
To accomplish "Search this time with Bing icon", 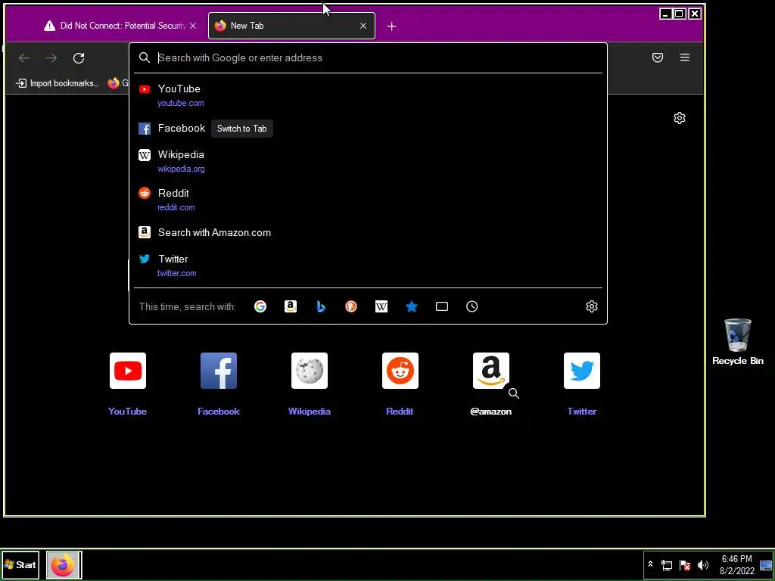I will point(321,306).
